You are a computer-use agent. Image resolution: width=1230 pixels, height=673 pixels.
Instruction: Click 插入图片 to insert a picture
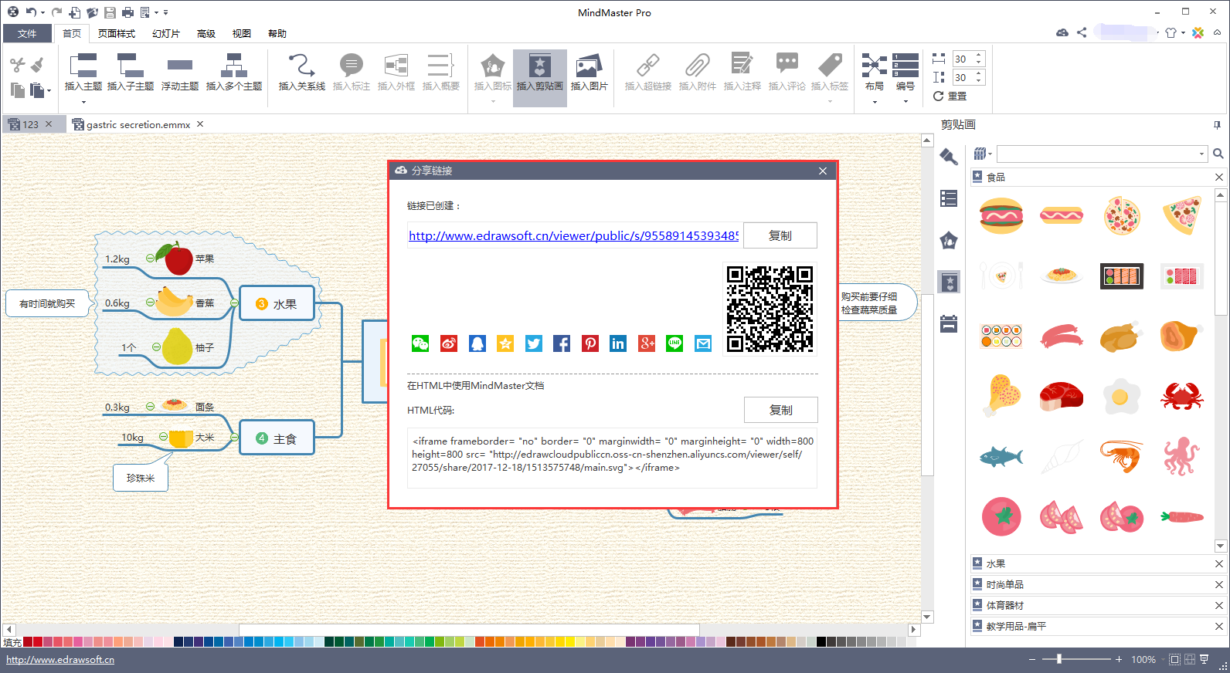(x=590, y=73)
